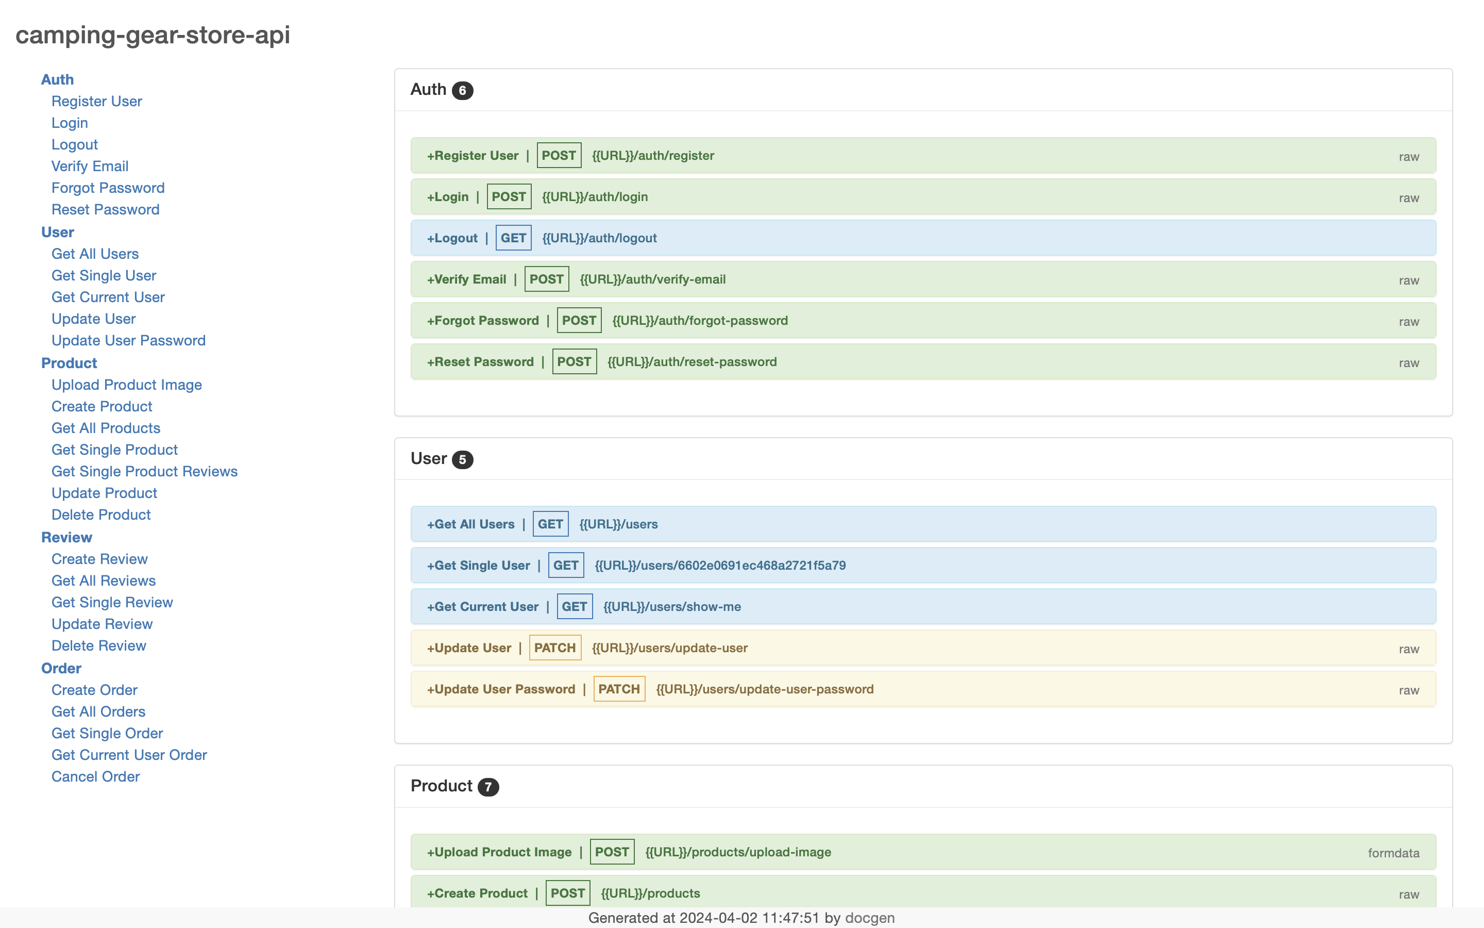Open the Auth section in sidebar
The height and width of the screenshot is (928, 1484).
click(57, 79)
